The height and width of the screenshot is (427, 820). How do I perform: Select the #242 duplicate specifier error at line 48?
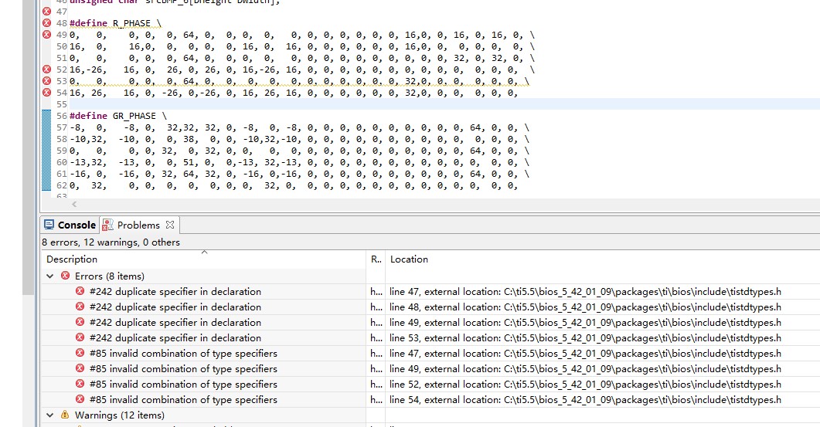[x=430, y=307]
